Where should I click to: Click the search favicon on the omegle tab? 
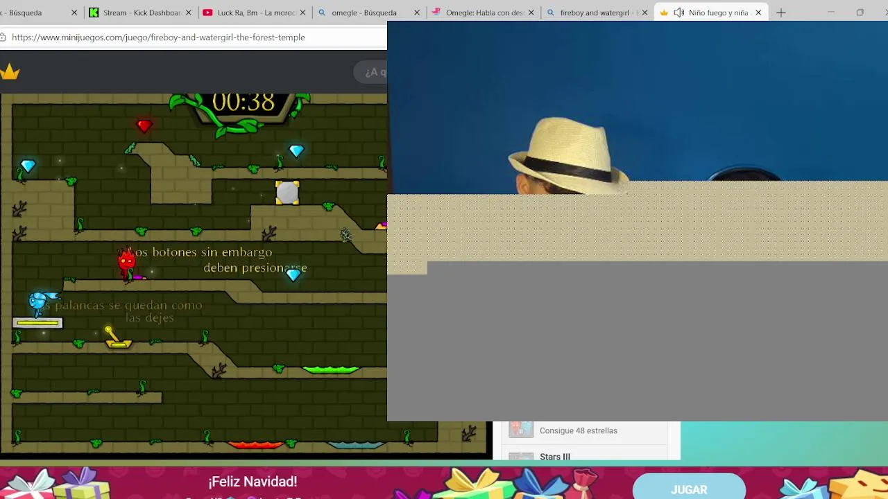[x=322, y=12]
